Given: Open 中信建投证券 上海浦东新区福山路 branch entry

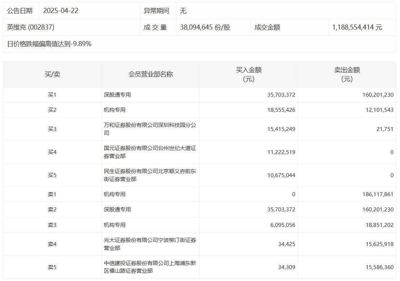Looking at the screenshot, I should 150,267.
